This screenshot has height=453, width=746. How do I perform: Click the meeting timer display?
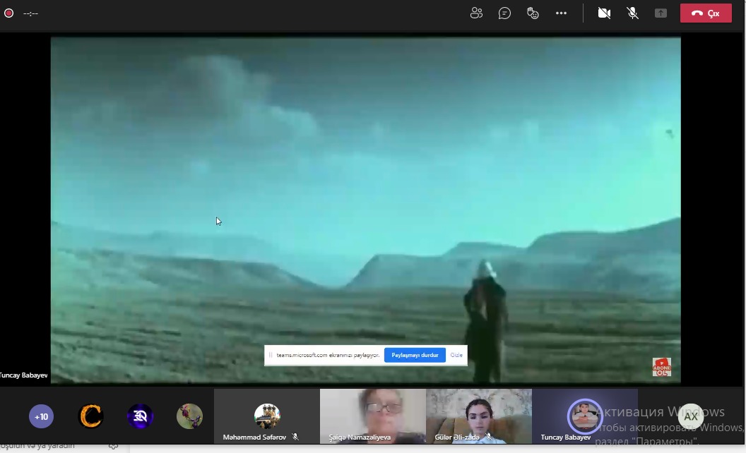[30, 13]
